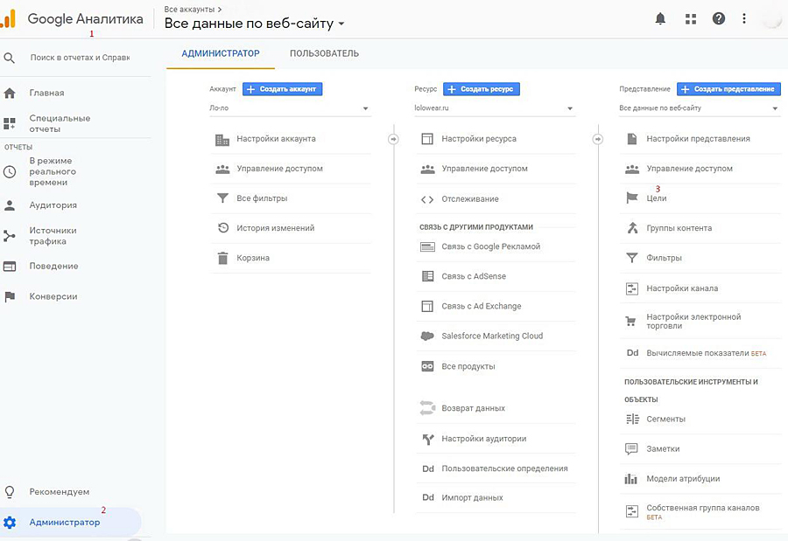Open the Связь с Google Рекламой link
This screenshot has width=788, height=541.
pyautogui.click(x=490, y=246)
